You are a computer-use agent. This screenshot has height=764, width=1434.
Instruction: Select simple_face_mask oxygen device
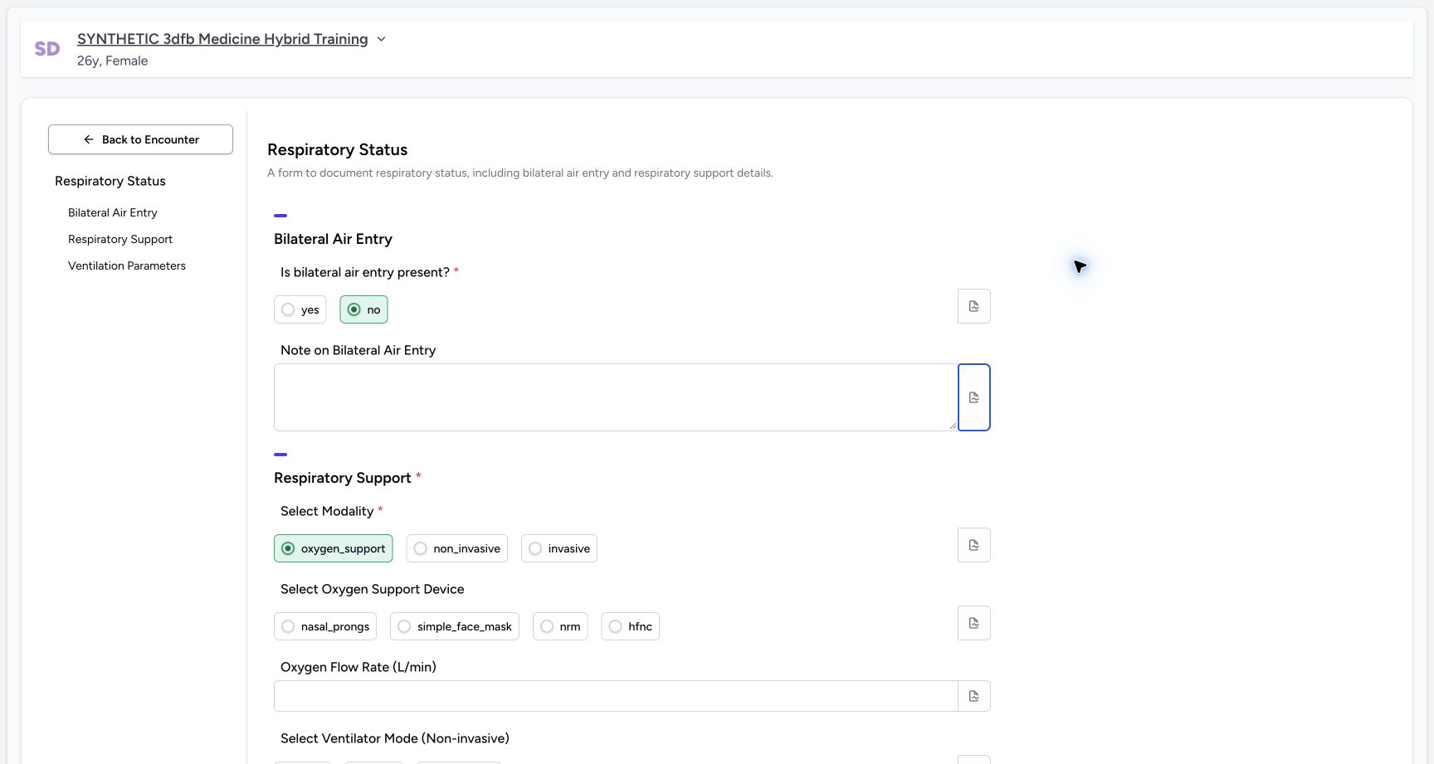(x=454, y=626)
